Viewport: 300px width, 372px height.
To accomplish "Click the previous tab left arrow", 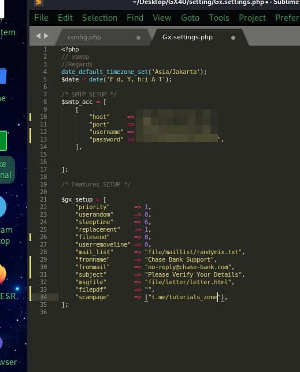I will [x=38, y=36].
